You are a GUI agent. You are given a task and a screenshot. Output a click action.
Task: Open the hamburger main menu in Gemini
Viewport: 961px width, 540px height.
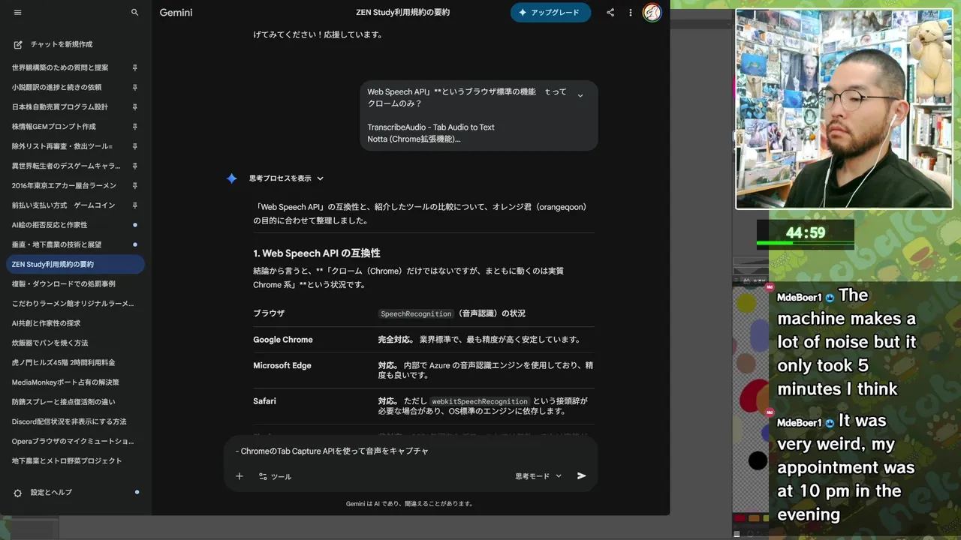click(x=18, y=13)
